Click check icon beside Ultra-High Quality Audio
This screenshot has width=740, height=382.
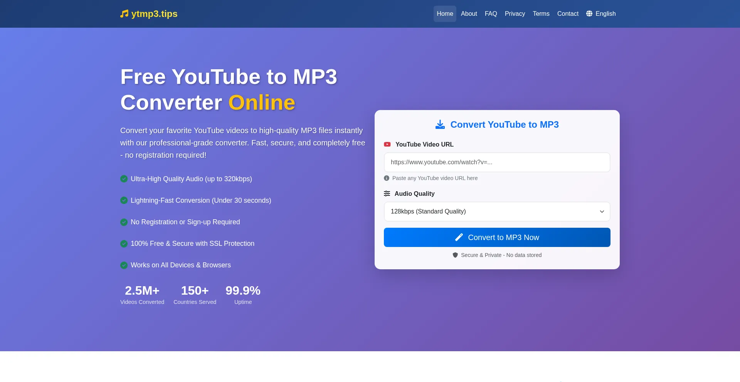pos(124,179)
